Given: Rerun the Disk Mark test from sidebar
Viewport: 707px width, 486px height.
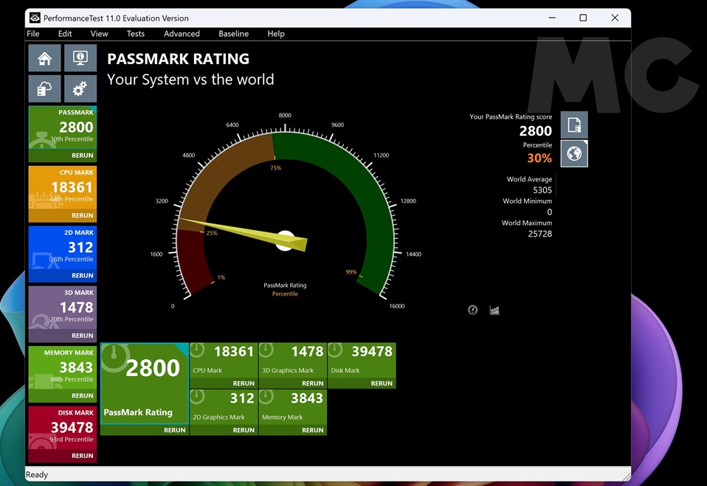Looking at the screenshot, I should click(82, 456).
